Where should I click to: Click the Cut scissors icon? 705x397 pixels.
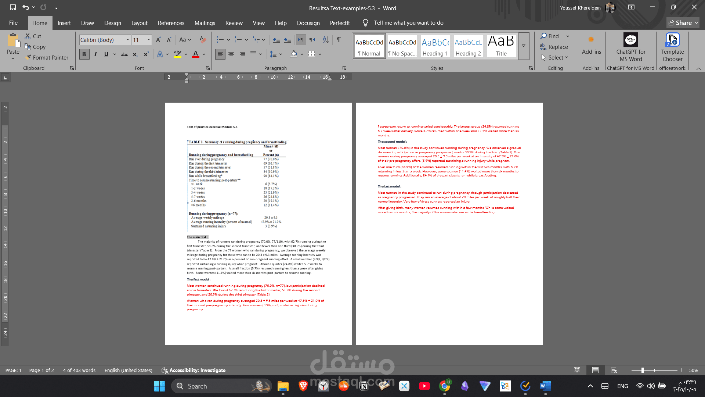pos(28,36)
